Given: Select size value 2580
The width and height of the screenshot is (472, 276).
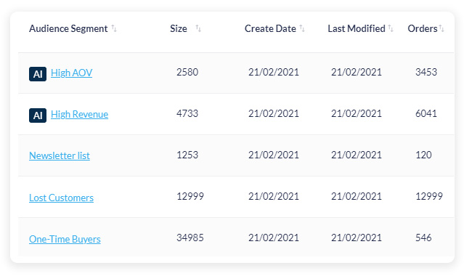Looking at the screenshot, I should pos(187,72).
